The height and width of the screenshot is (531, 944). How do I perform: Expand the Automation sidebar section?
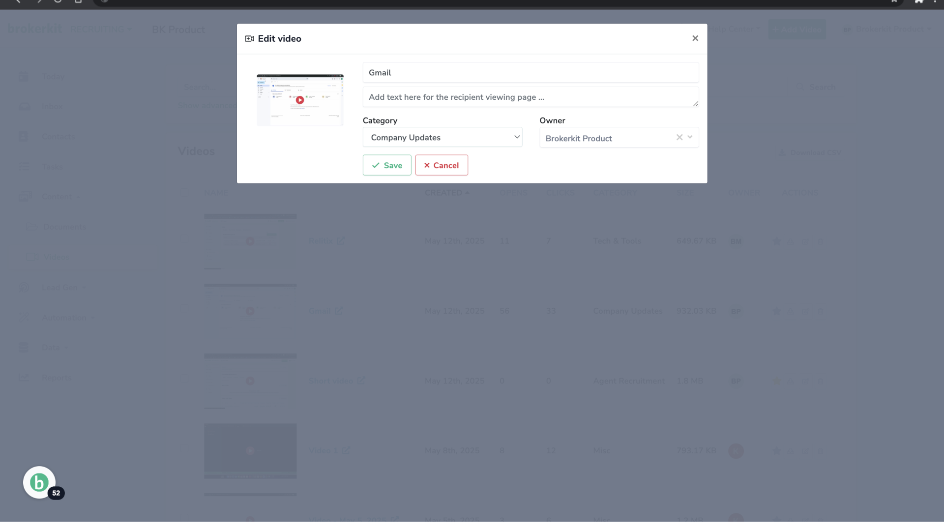tap(68, 318)
